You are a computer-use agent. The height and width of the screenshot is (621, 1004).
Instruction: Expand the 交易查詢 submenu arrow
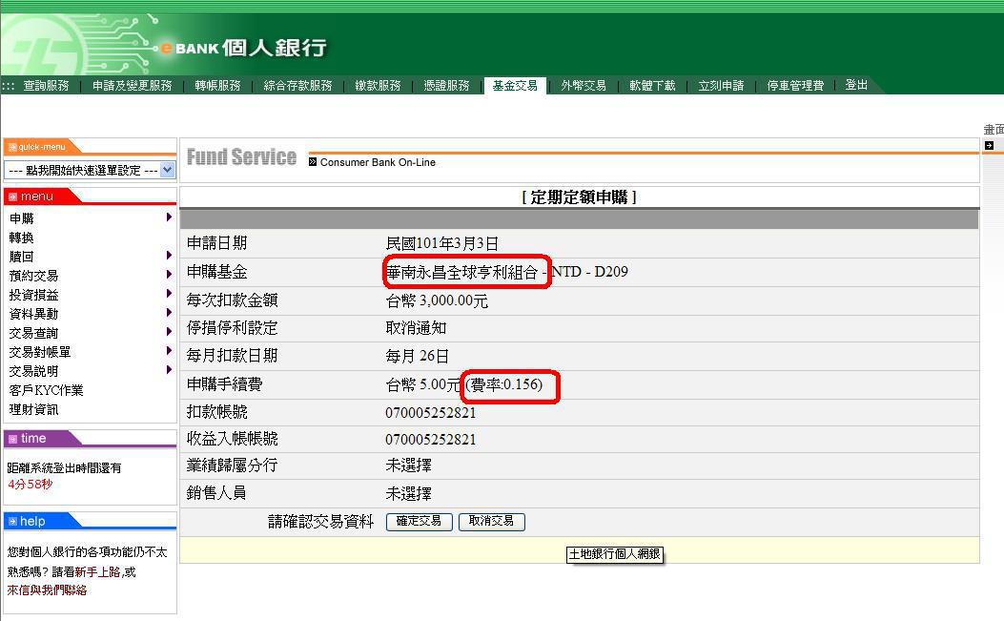click(x=169, y=331)
